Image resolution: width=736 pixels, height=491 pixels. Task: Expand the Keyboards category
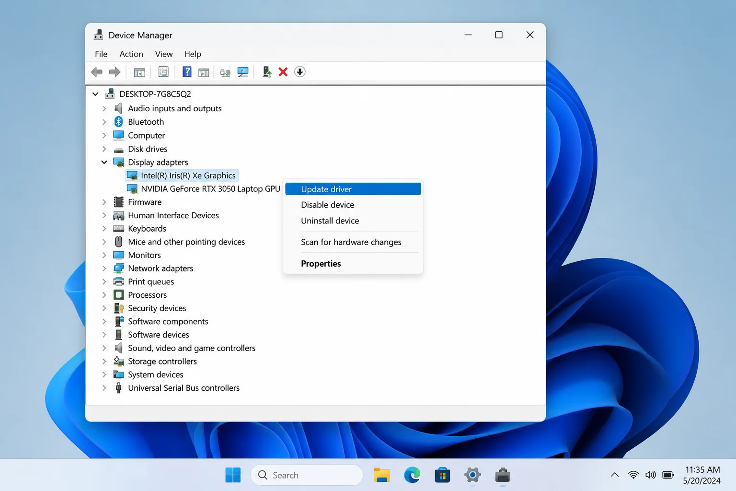click(104, 229)
